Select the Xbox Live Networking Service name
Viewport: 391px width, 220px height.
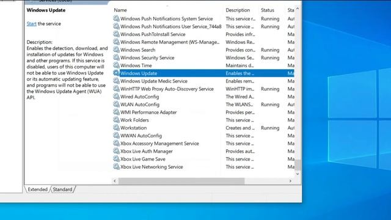point(152,167)
